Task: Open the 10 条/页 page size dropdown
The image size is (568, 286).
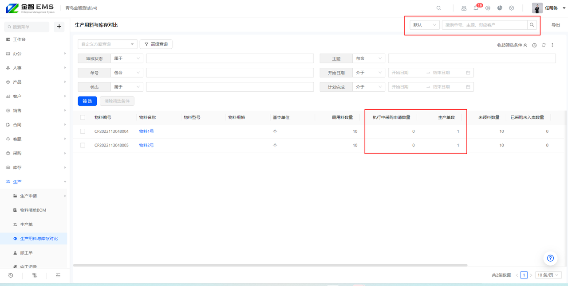Action: pyautogui.click(x=548, y=275)
